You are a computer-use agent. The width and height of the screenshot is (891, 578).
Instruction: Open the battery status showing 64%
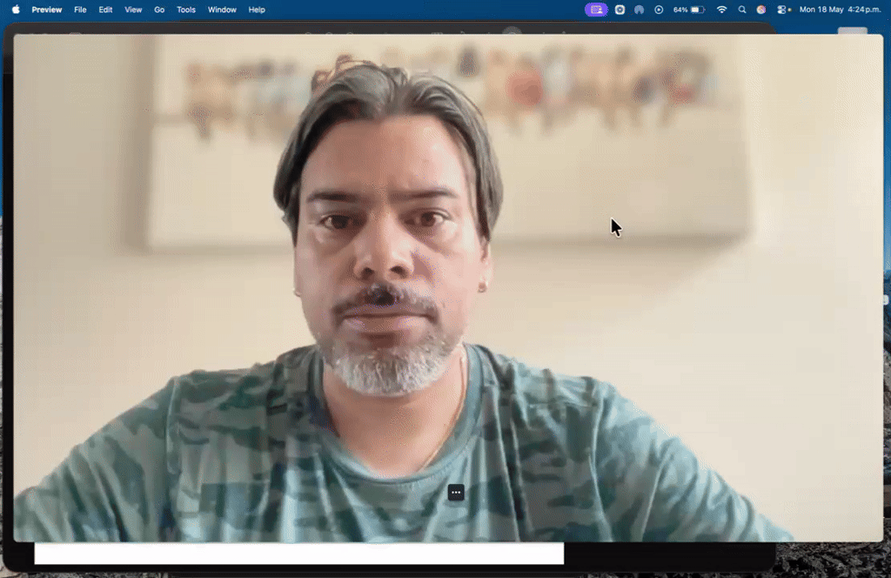tap(689, 10)
